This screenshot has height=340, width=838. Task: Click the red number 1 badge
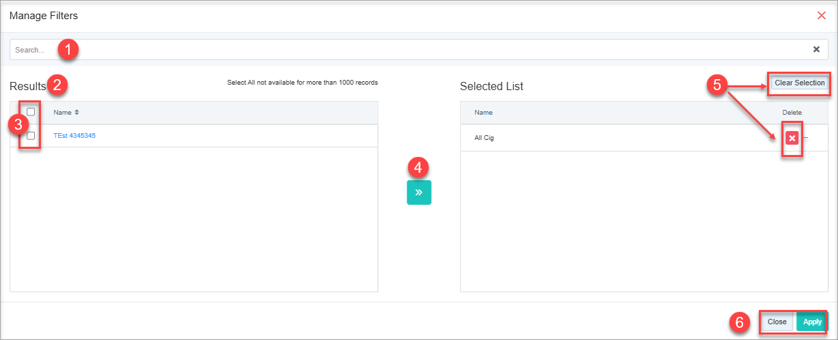(x=68, y=49)
